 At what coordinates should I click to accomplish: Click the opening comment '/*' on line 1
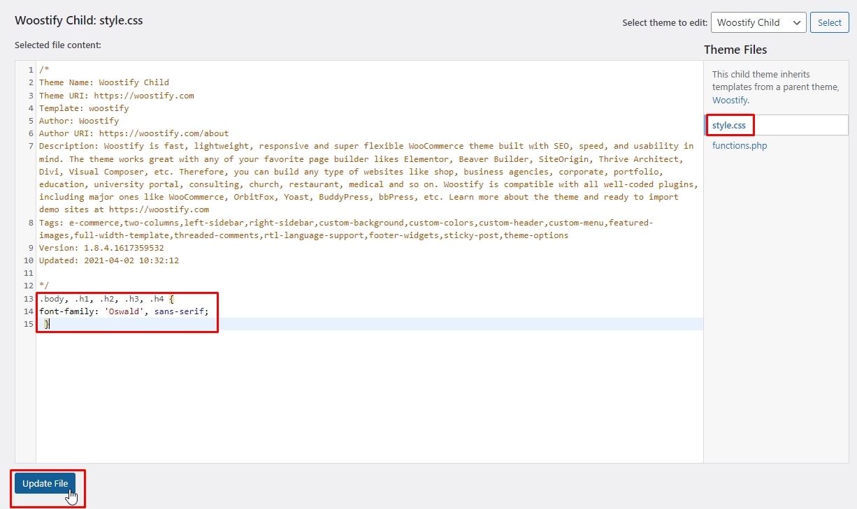pyautogui.click(x=44, y=70)
